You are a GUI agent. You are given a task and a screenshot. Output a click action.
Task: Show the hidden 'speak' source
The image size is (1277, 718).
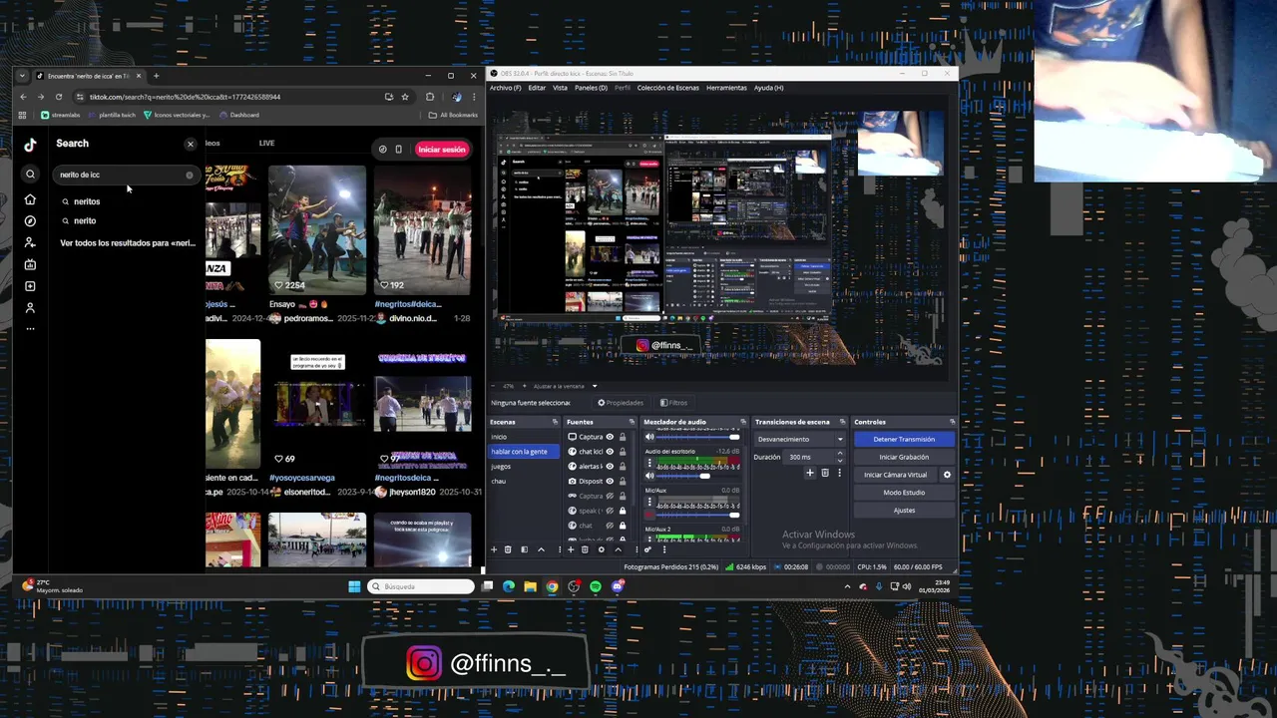[x=610, y=511]
